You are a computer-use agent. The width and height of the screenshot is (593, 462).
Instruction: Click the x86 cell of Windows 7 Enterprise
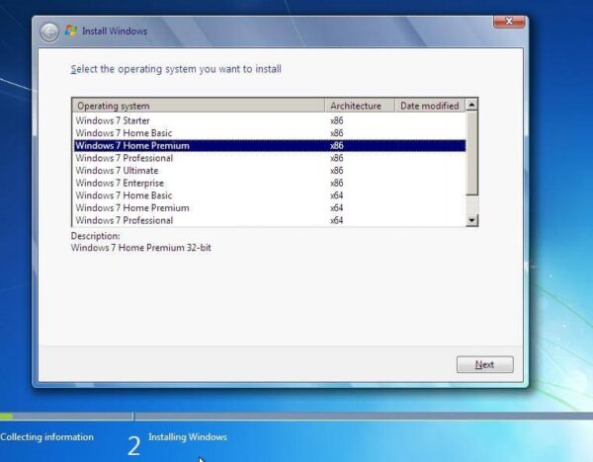point(337,183)
